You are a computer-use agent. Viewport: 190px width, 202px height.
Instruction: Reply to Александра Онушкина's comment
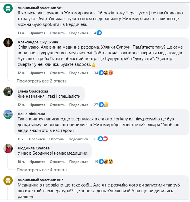57,73
